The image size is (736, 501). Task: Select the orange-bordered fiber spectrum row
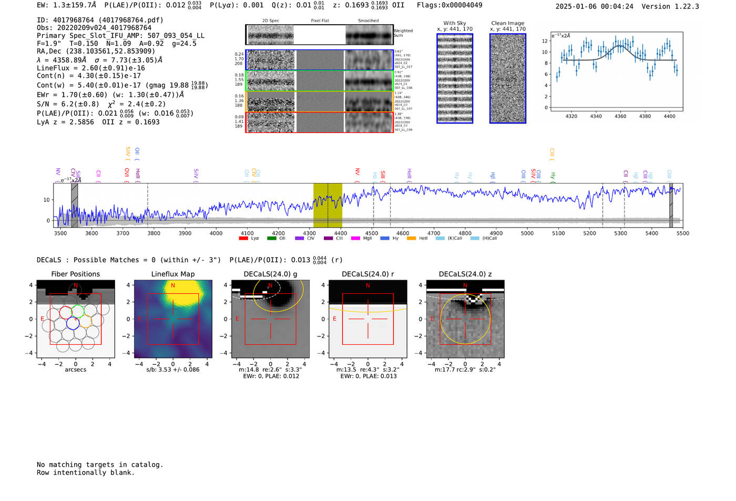[319, 101]
